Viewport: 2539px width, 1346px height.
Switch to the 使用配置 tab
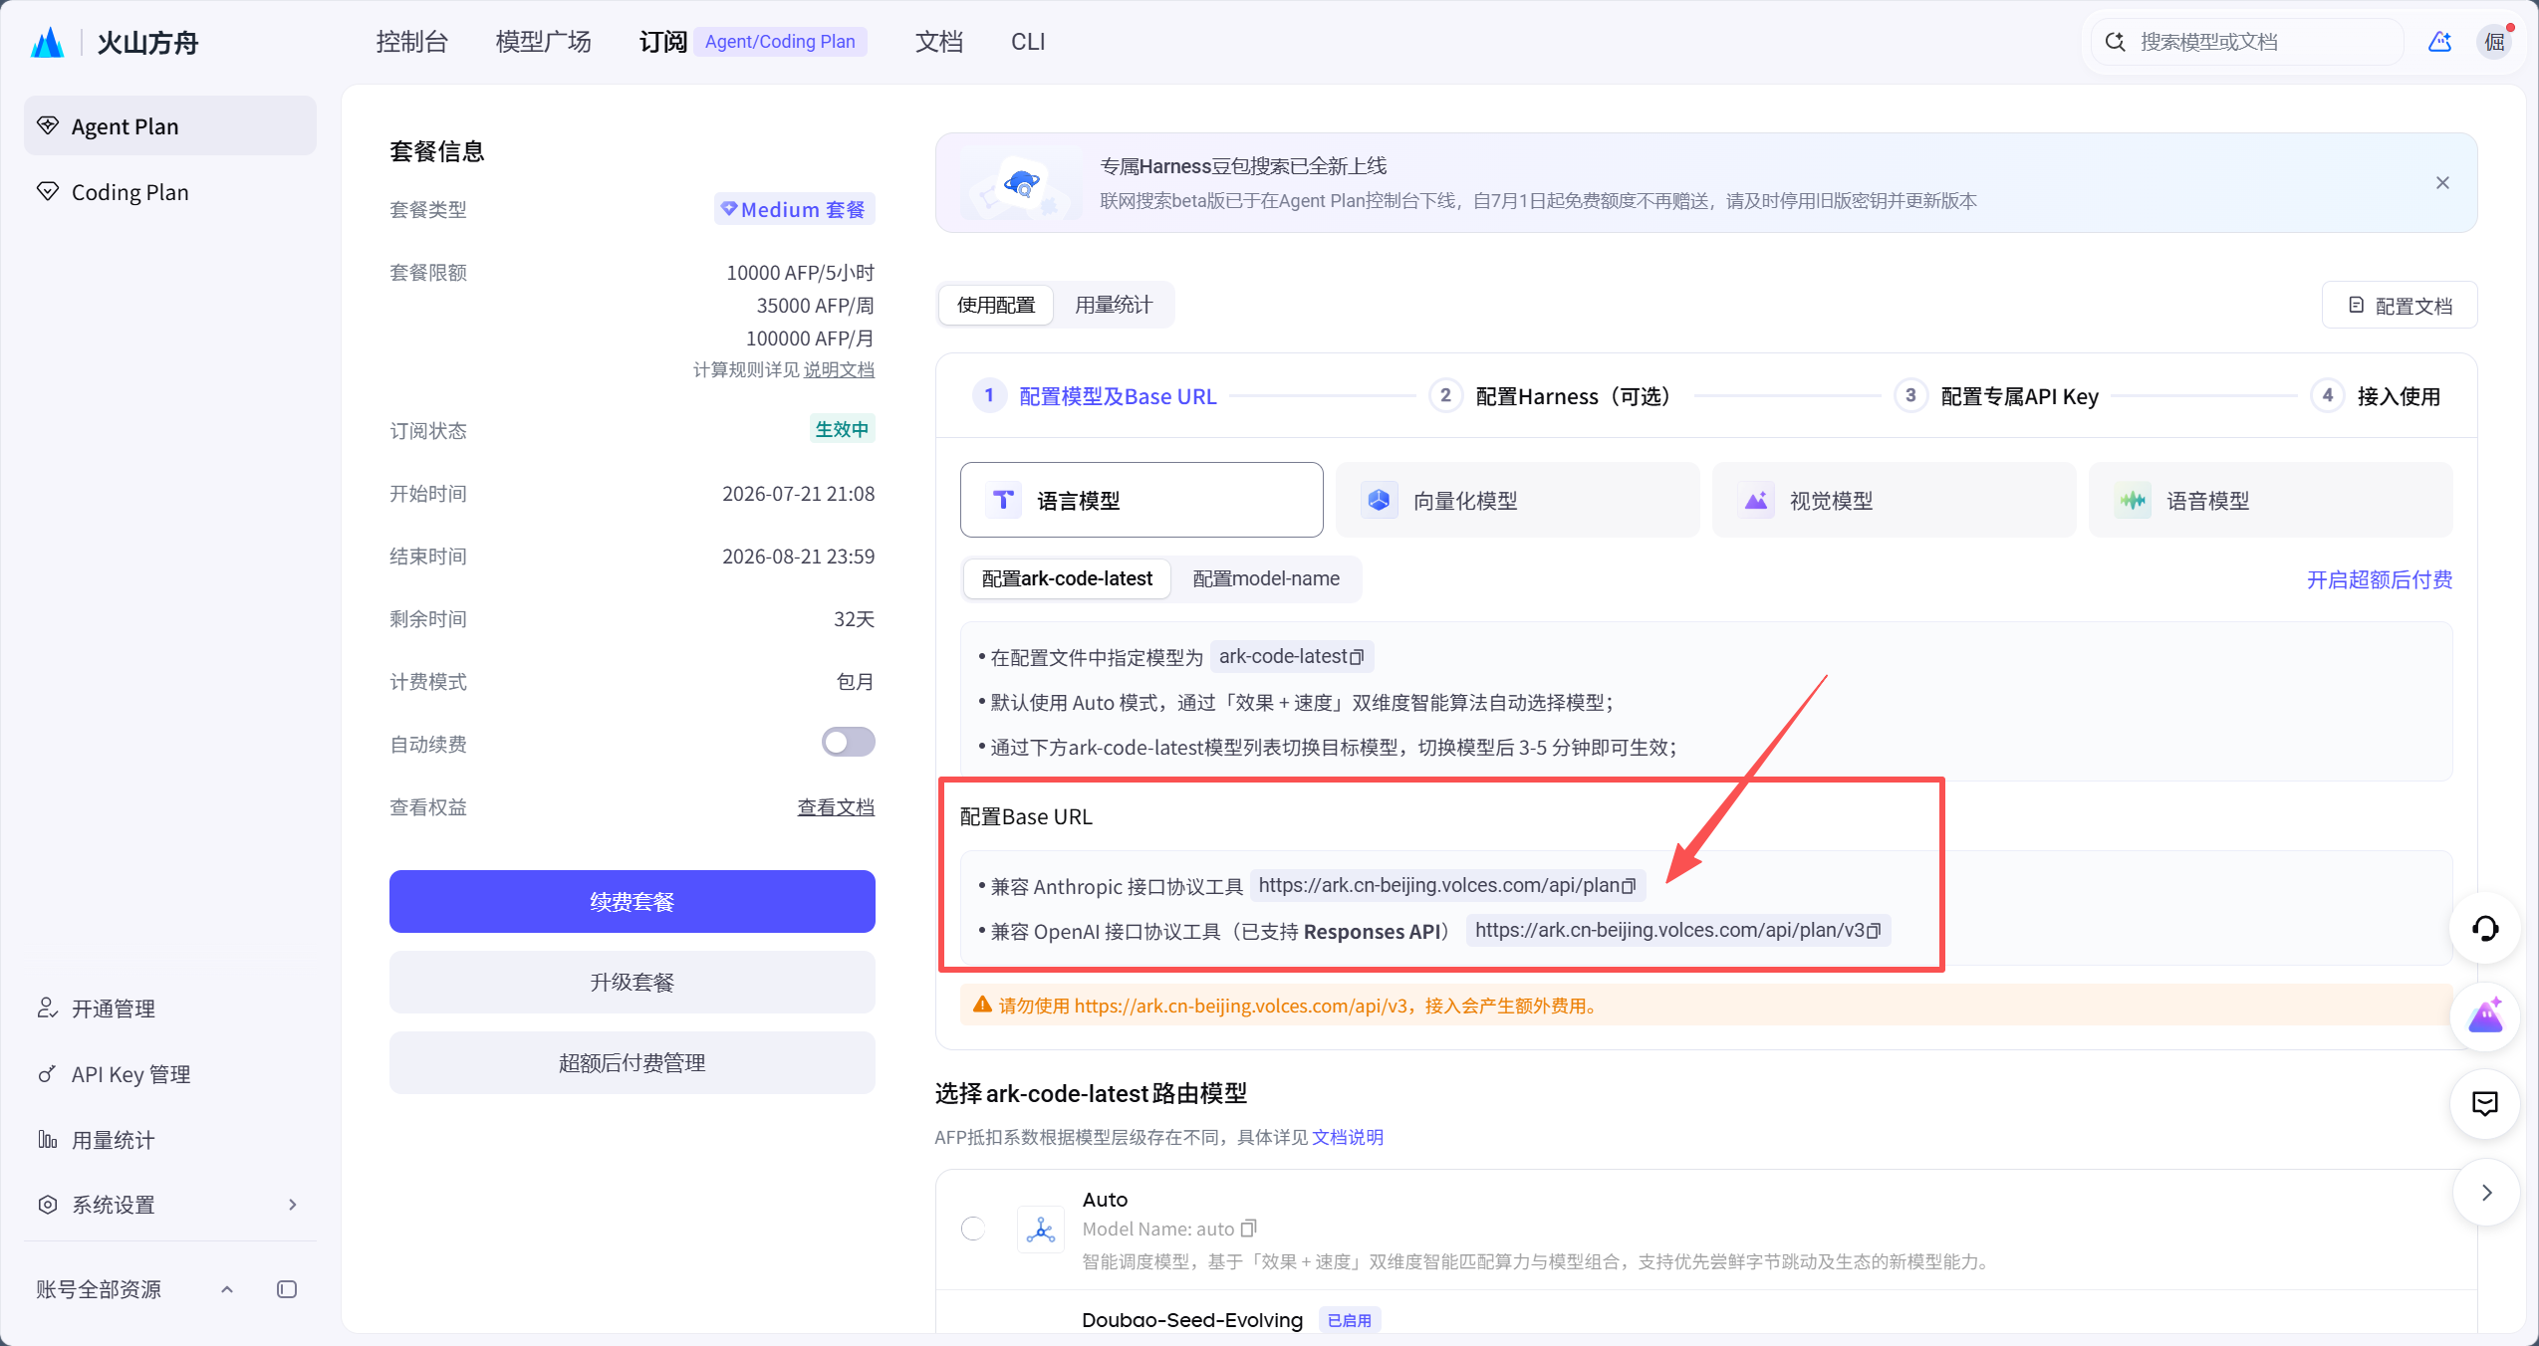[996, 305]
